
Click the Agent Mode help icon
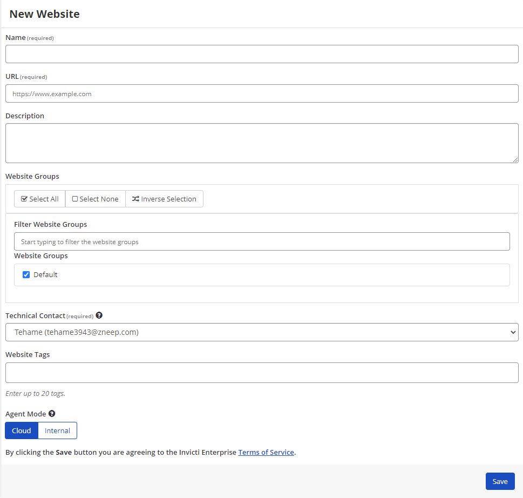point(52,414)
